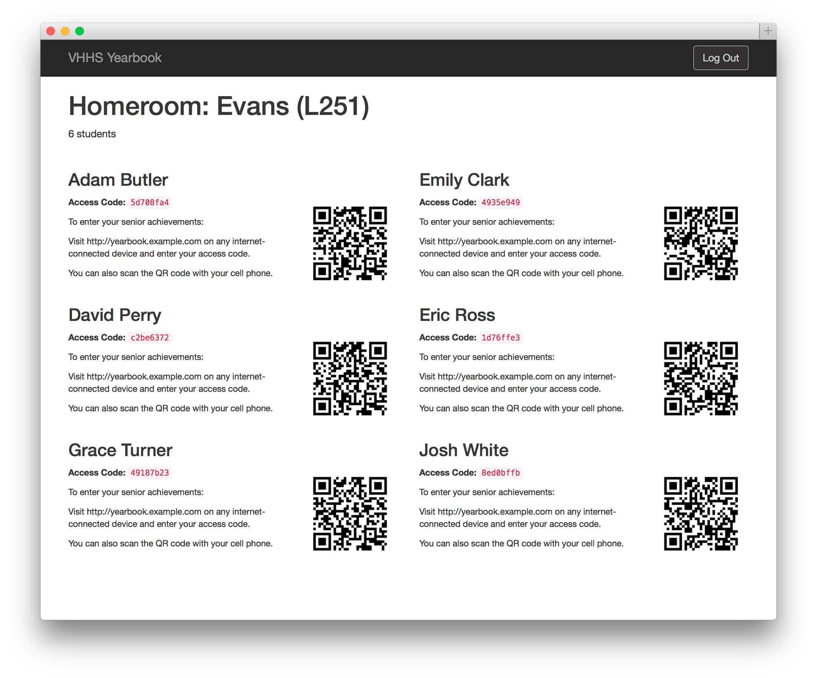Click the red close window button
The width and height of the screenshot is (817, 678).
click(x=51, y=31)
